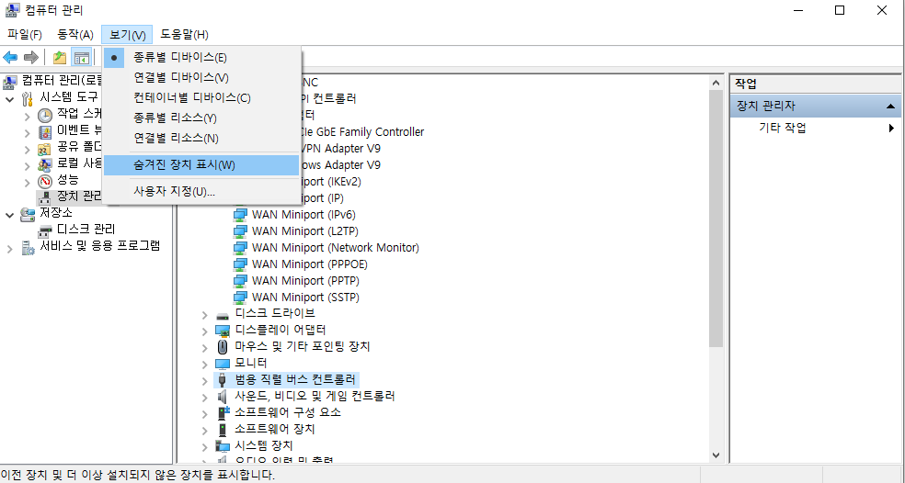Select the VPN Adapter V9 entry
Screen dimensions: 905x483
click(340, 149)
